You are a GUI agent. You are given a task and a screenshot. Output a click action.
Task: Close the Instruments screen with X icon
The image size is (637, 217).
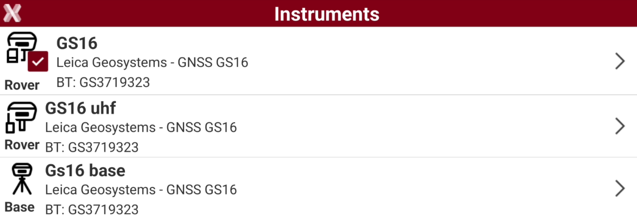click(12, 13)
